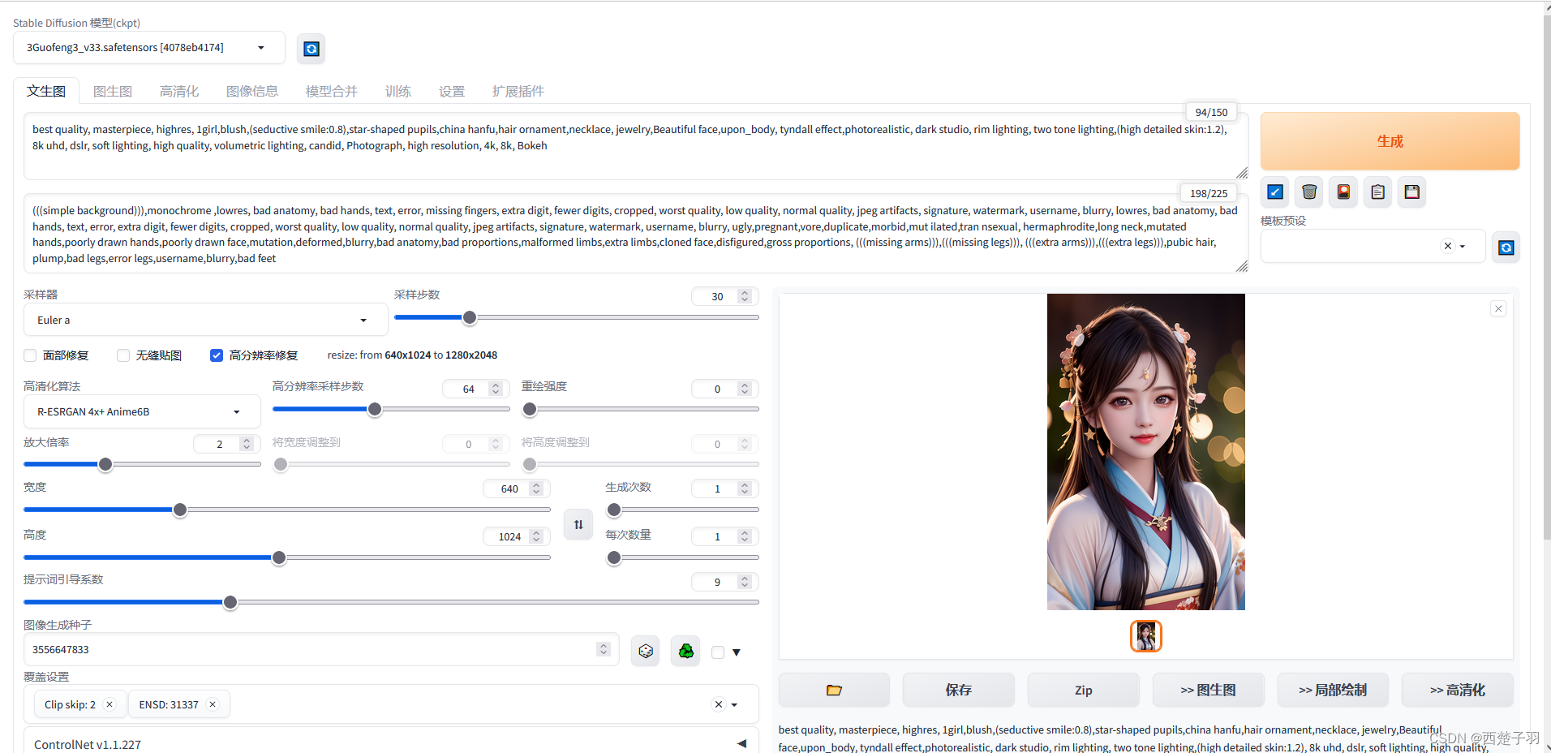Send image to >> 图生图
Viewport: 1551px width, 753px height.
(1208, 690)
